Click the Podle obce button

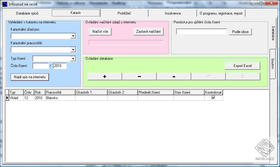click(240, 32)
